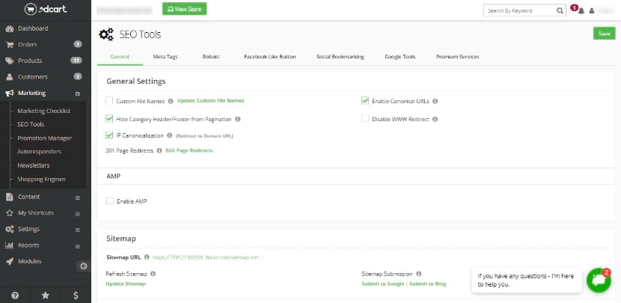Click the dollar sign icon
Viewport: 621px width, 303px height.
click(x=76, y=295)
